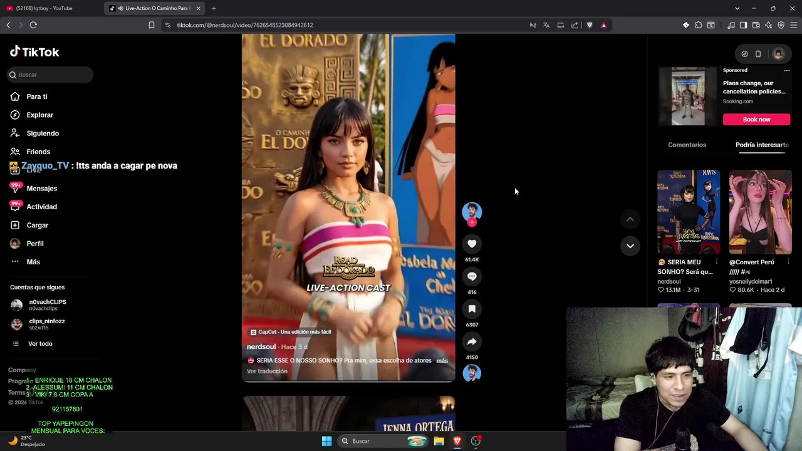Open options for @Convert Perú video
This screenshot has width=802, height=451.
click(788, 262)
